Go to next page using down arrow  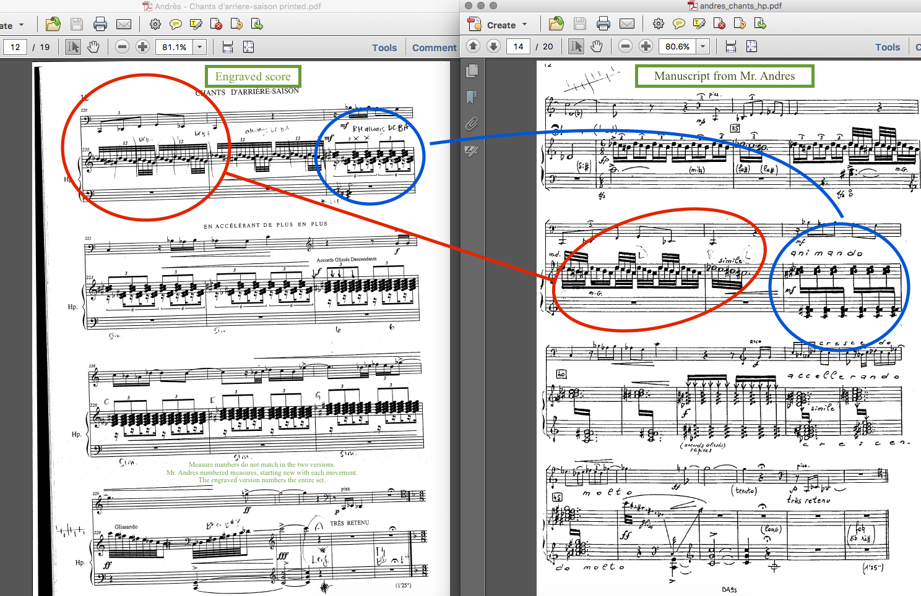click(493, 46)
